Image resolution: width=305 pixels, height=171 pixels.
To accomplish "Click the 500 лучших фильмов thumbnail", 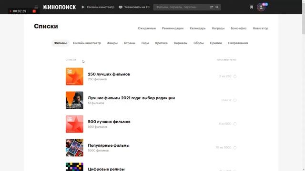I will click(x=74, y=124).
